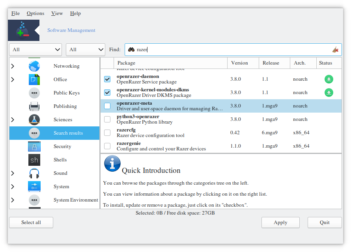Screen dimensions: 351x252
Task: Expand the Office category
Action: pos(13,80)
